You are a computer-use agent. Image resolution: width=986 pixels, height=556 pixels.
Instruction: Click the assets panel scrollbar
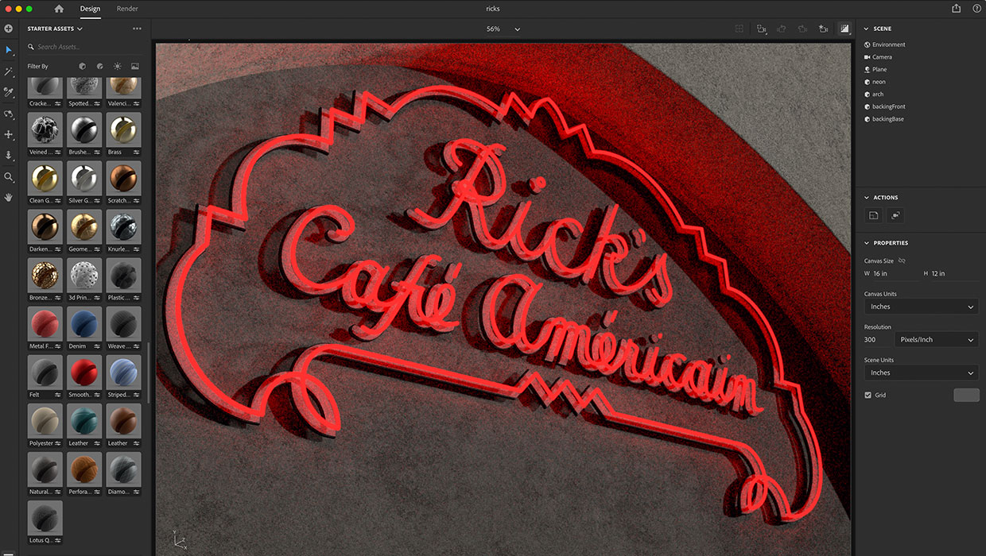click(149, 371)
